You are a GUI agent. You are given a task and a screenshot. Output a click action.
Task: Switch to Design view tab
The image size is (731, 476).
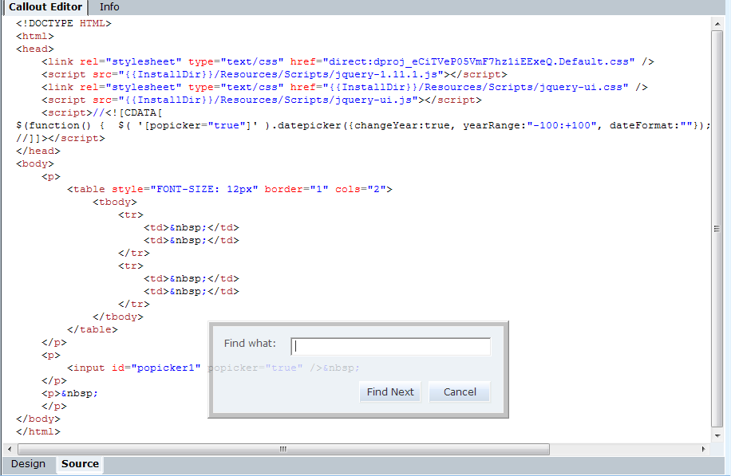pyautogui.click(x=28, y=464)
